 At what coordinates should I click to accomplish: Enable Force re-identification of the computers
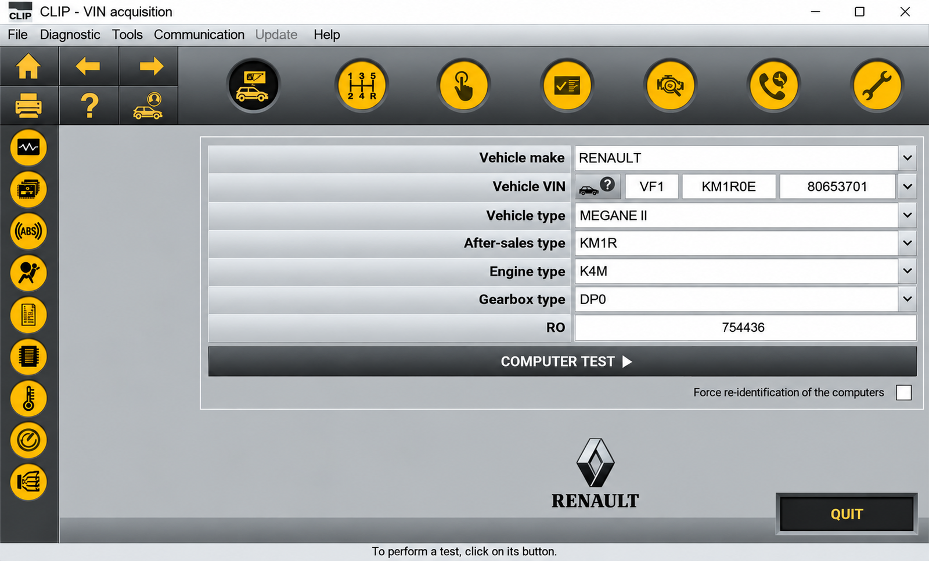click(903, 393)
